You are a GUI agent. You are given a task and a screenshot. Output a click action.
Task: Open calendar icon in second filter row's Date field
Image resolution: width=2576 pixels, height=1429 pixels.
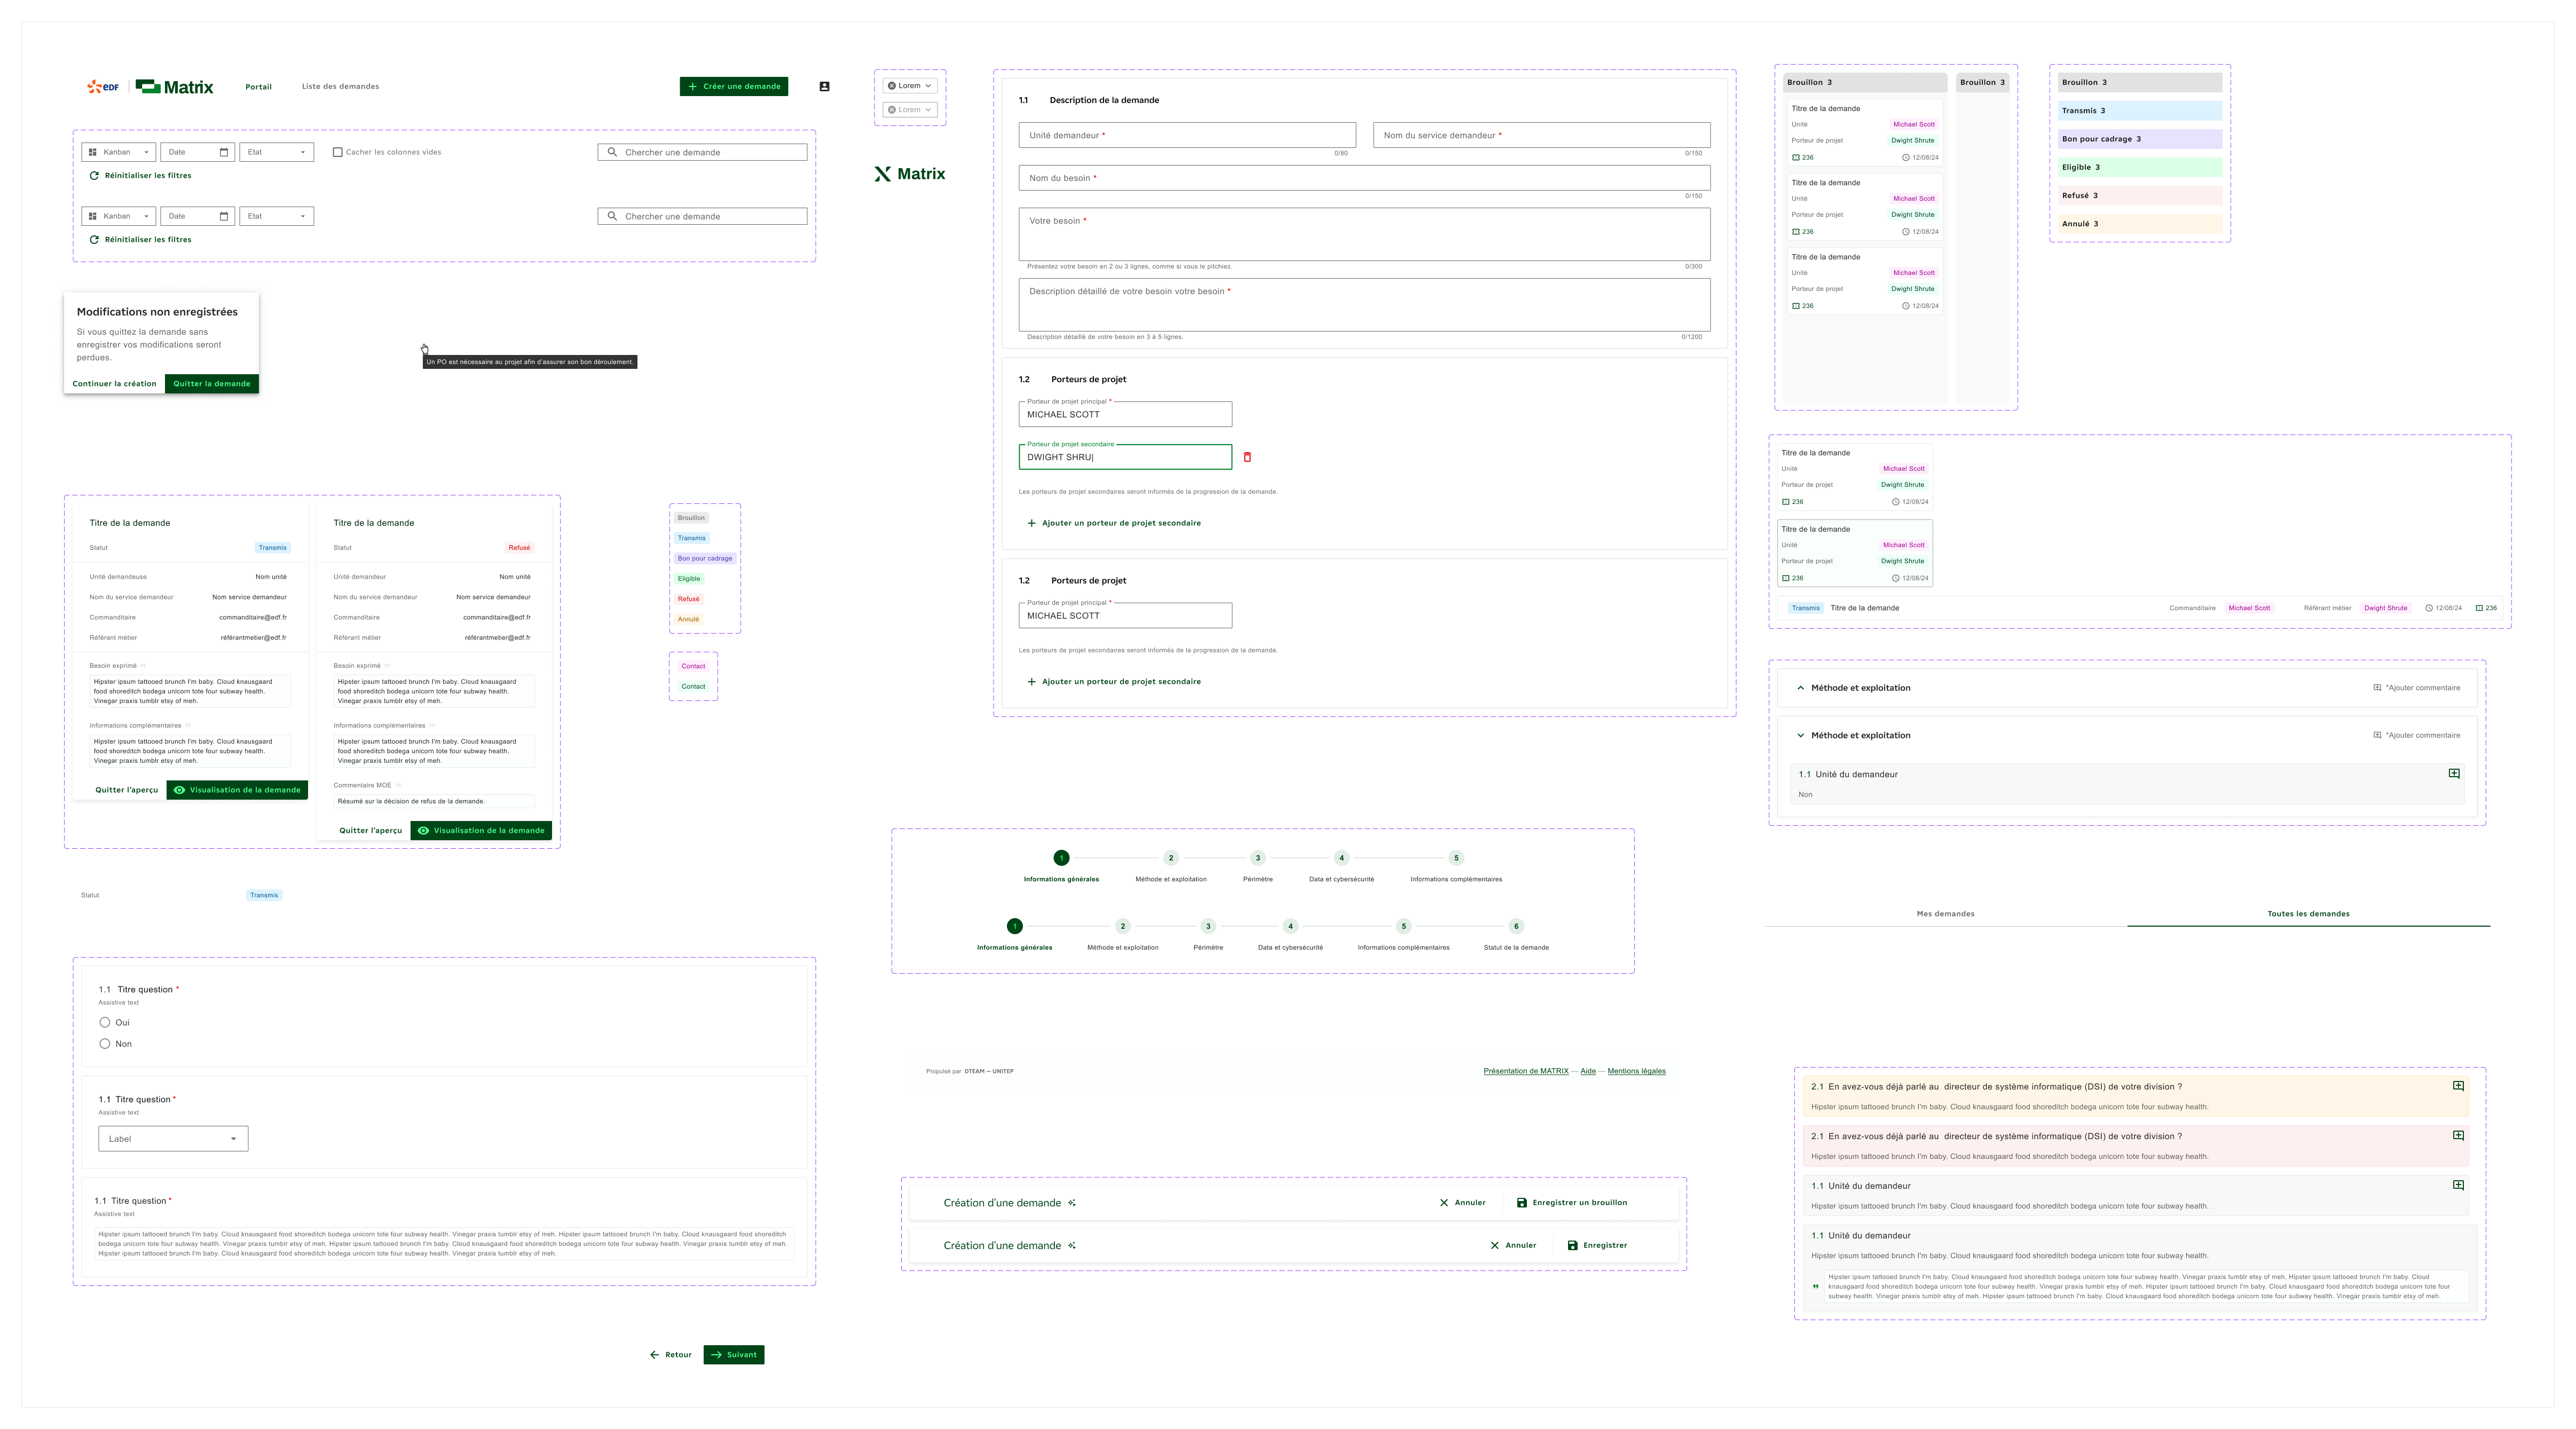point(224,216)
